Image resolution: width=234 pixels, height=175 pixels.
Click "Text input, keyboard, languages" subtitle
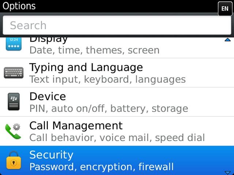[107, 79]
